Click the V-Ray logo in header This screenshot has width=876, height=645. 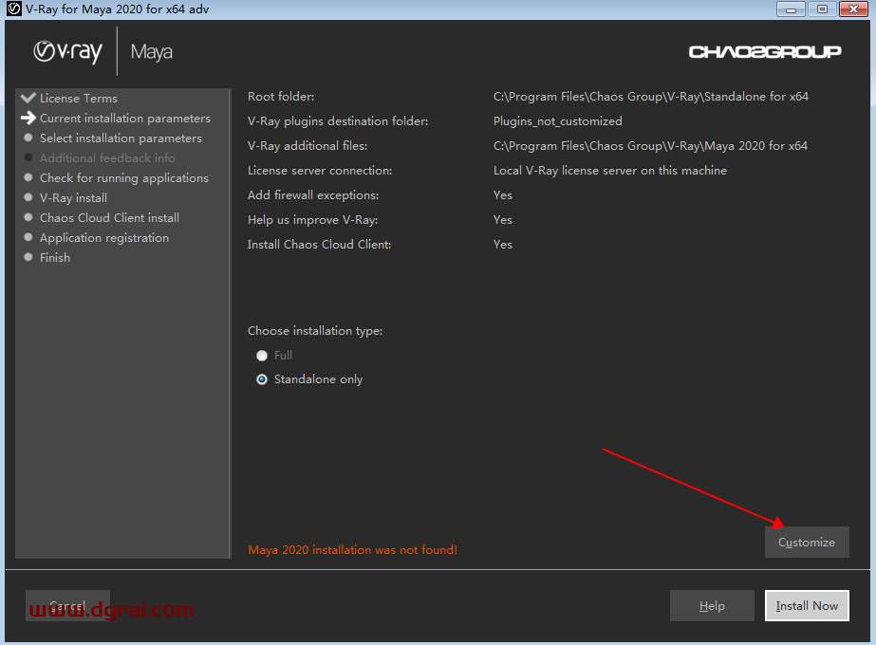pyautogui.click(x=67, y=51)
